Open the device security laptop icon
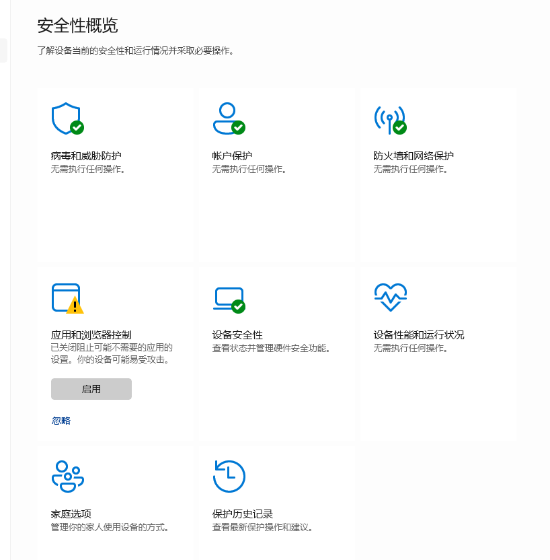The image size is (550, 560). click(x=229, y=300)
